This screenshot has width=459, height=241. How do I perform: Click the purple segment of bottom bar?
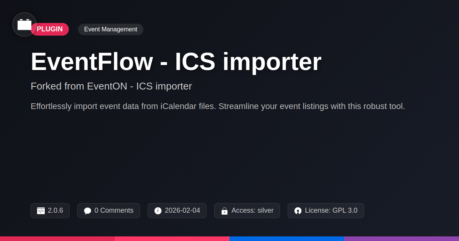click(402, 238)
